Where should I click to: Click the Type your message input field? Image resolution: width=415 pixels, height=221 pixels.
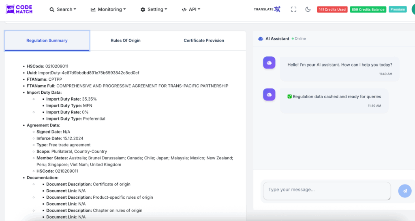[327, 191]
